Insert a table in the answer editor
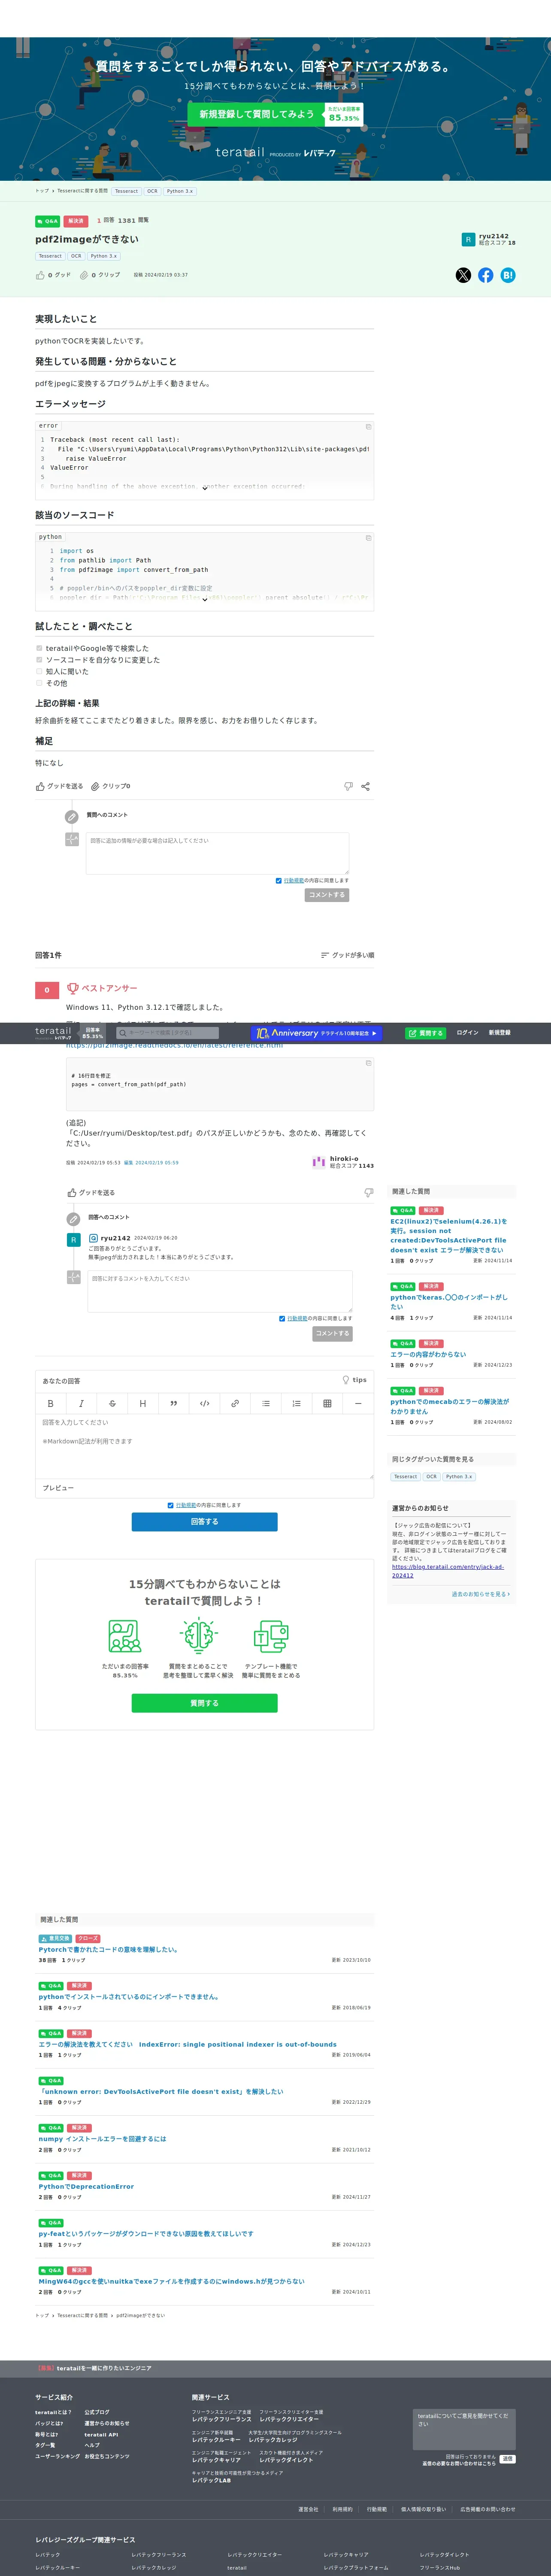The width and height of the screenshot is (551, 2576). [327, 1403]
